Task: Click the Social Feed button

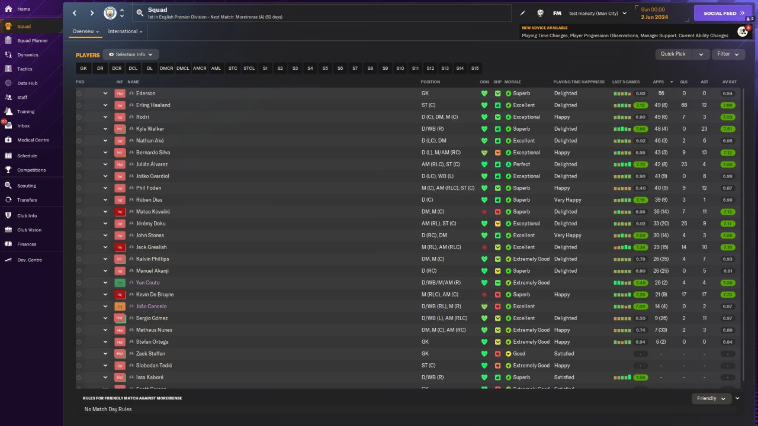Action: (x=723, y=13)
